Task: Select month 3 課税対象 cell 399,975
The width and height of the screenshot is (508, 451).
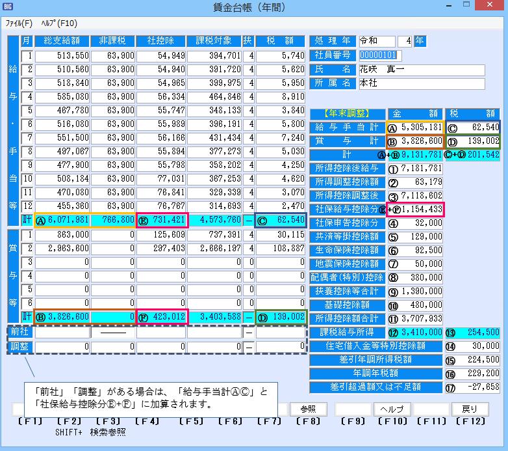Action: (x=214, y=83)
